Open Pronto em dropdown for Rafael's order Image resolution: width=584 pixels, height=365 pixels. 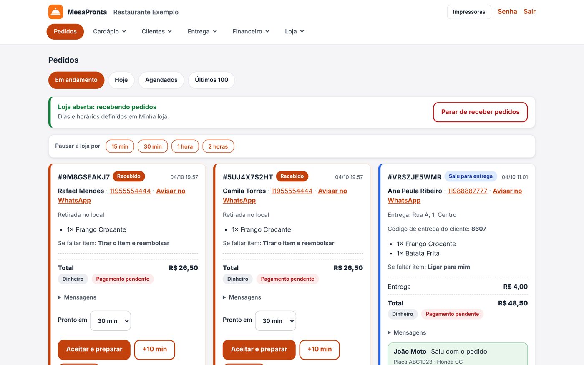tap(111, 321)
